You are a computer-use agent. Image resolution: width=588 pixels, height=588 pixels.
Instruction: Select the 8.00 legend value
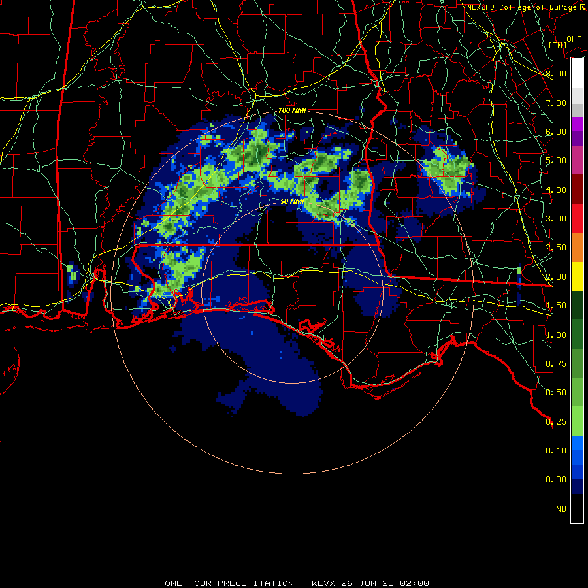[x=556, y=73]
